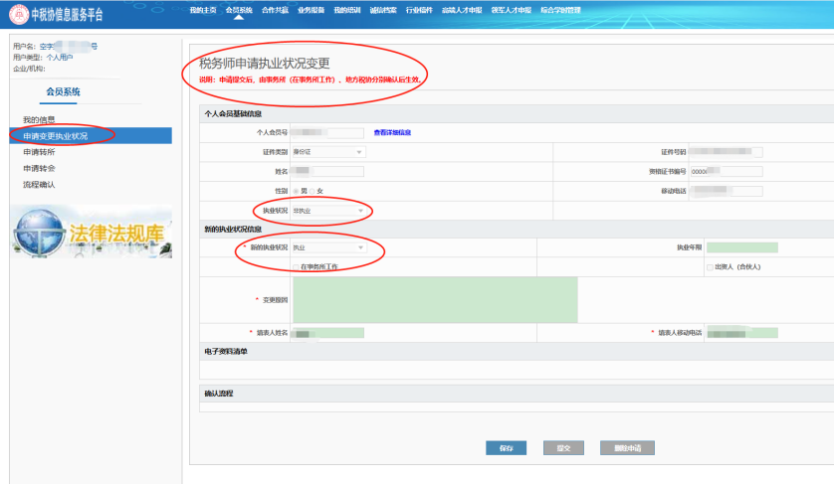Viewport: 834px width, 484px height.
Task: Select the 女 gender radio button
Action: coord(313,191)
